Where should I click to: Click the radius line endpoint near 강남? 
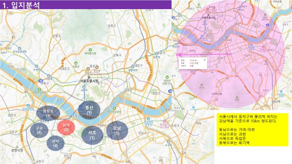[x=231, y=54]
